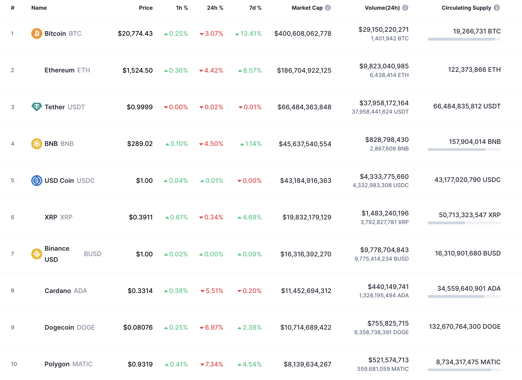Click the USD Coin USDC logo

[37, 181]
